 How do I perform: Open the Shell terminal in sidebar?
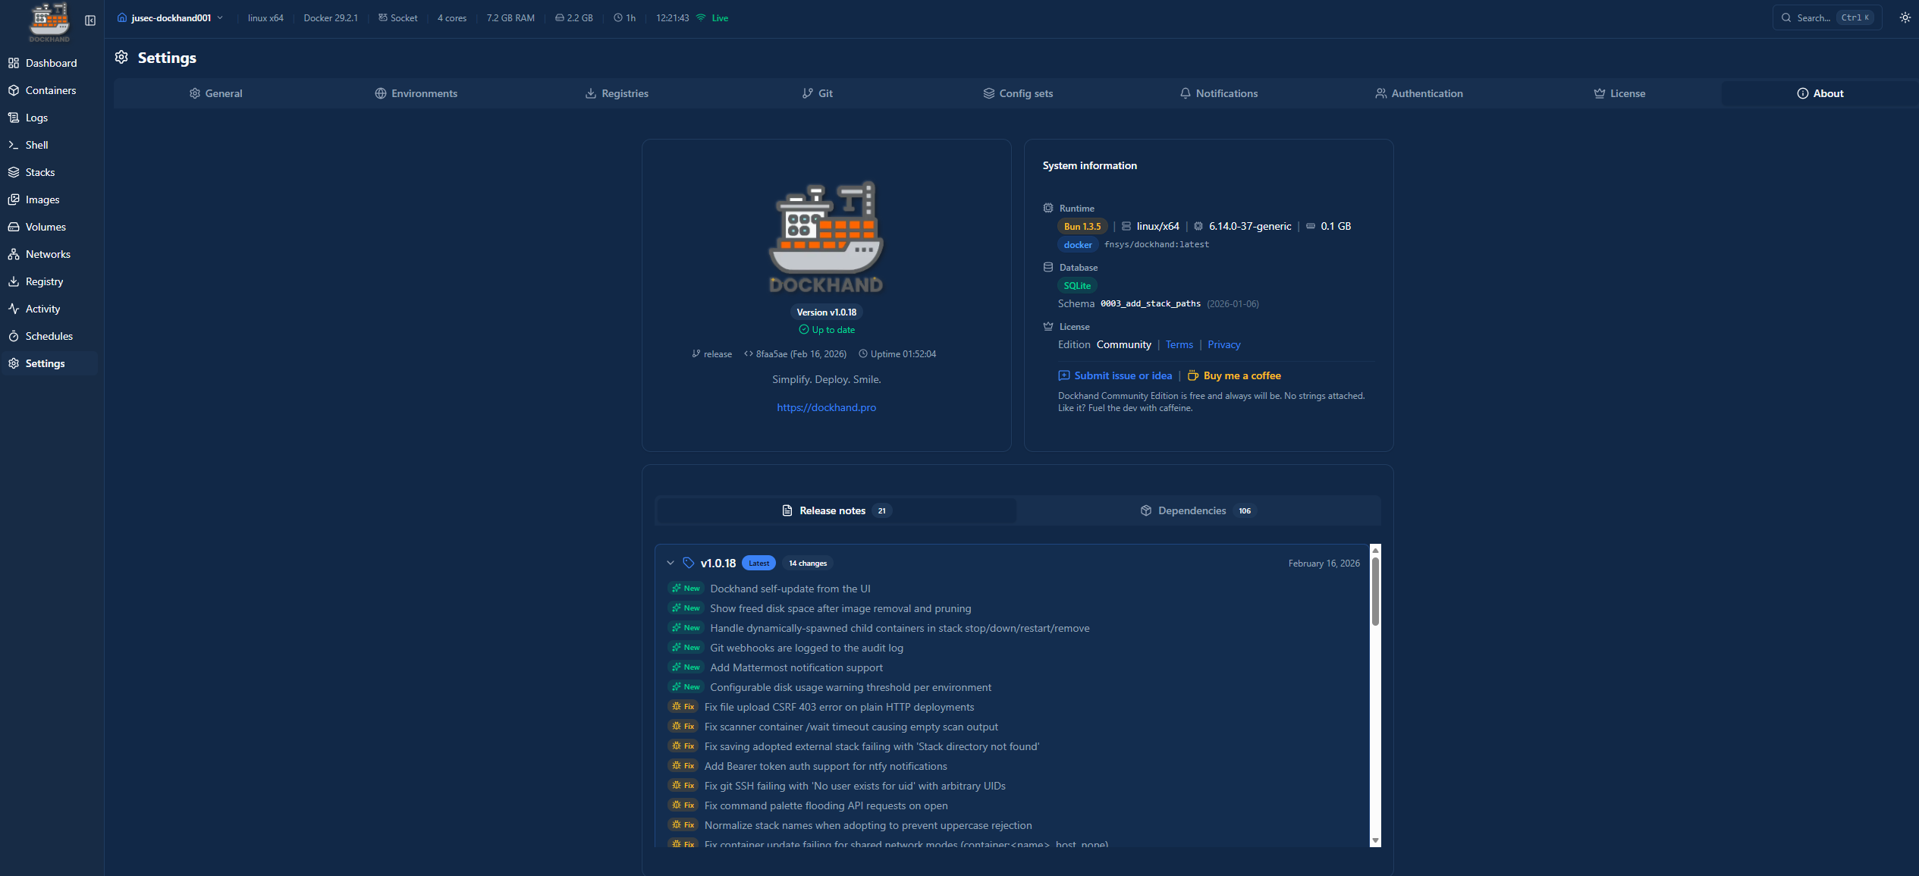click(x=36, y=145)
